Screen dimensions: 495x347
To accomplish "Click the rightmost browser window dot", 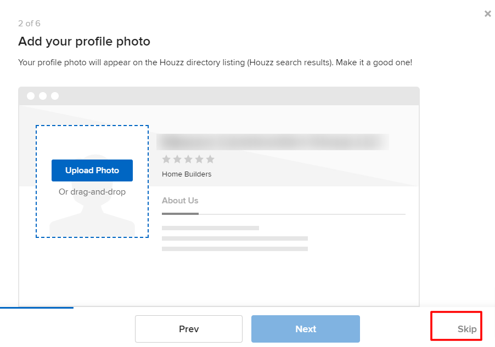I will tap(54, 95).
